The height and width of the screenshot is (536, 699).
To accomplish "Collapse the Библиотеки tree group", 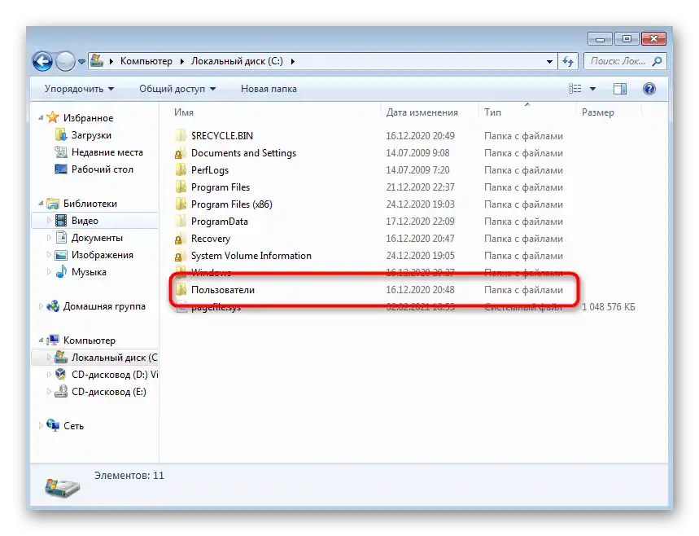I will coord(41,204).
